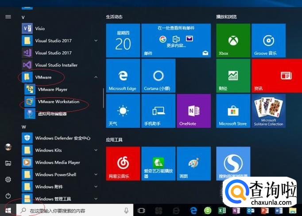Expand the Windows PowerShell folder
The height and width of the screenshot is (216, 302).
(96, 174)
